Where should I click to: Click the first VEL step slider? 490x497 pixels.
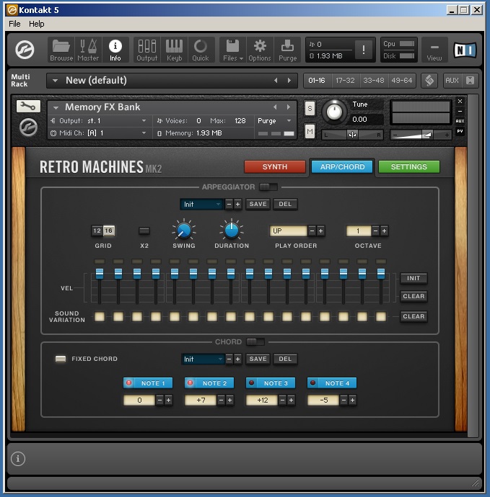[x=100, y=274]
